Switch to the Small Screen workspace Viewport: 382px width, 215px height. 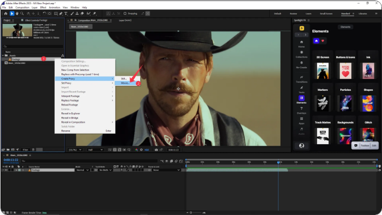point(326,13)
